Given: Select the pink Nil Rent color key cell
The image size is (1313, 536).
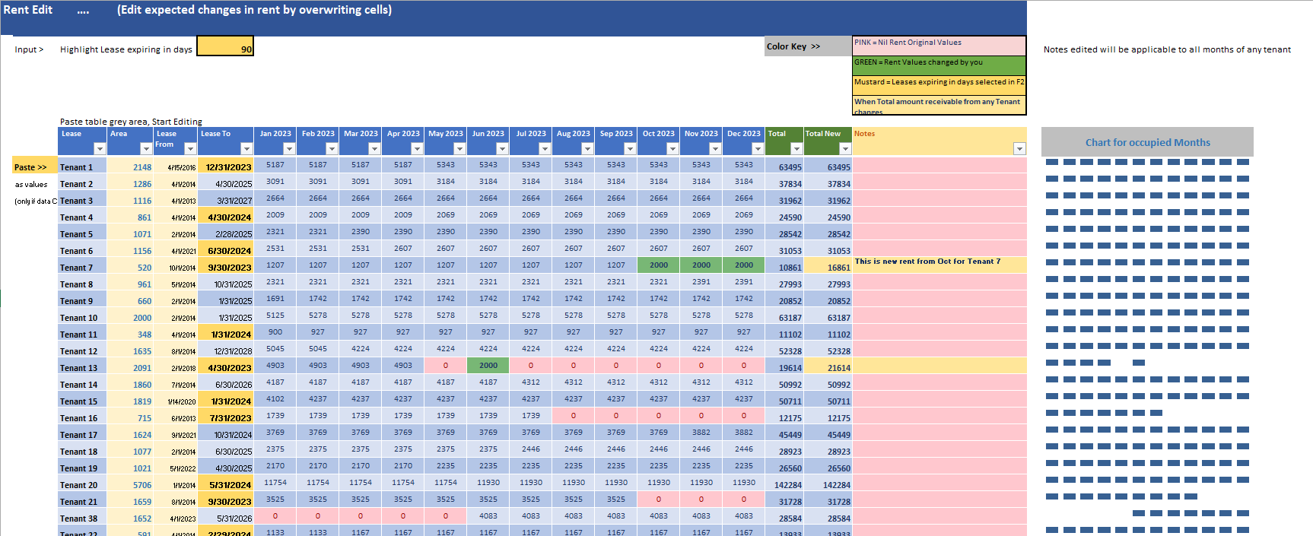Looking at the screenshot, I should pos(939,46).
